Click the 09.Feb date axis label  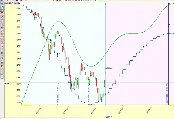point(121,111)
